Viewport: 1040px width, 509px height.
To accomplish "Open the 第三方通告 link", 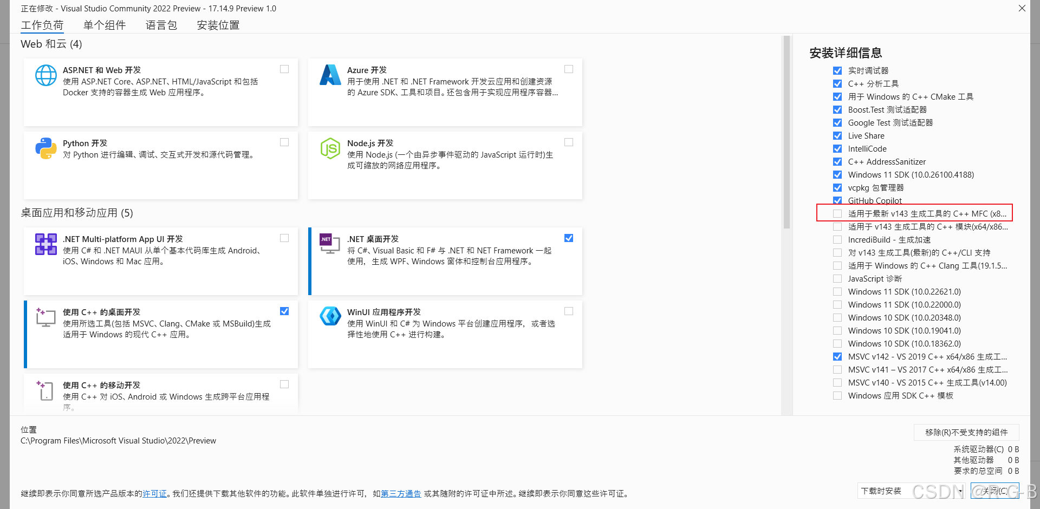I will coord(401,493).
